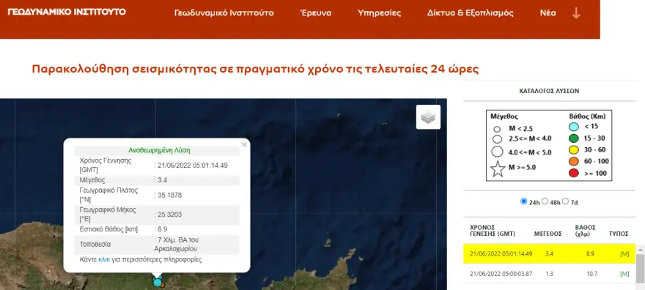Open the map layers switcher icon

tap(428, 117)
